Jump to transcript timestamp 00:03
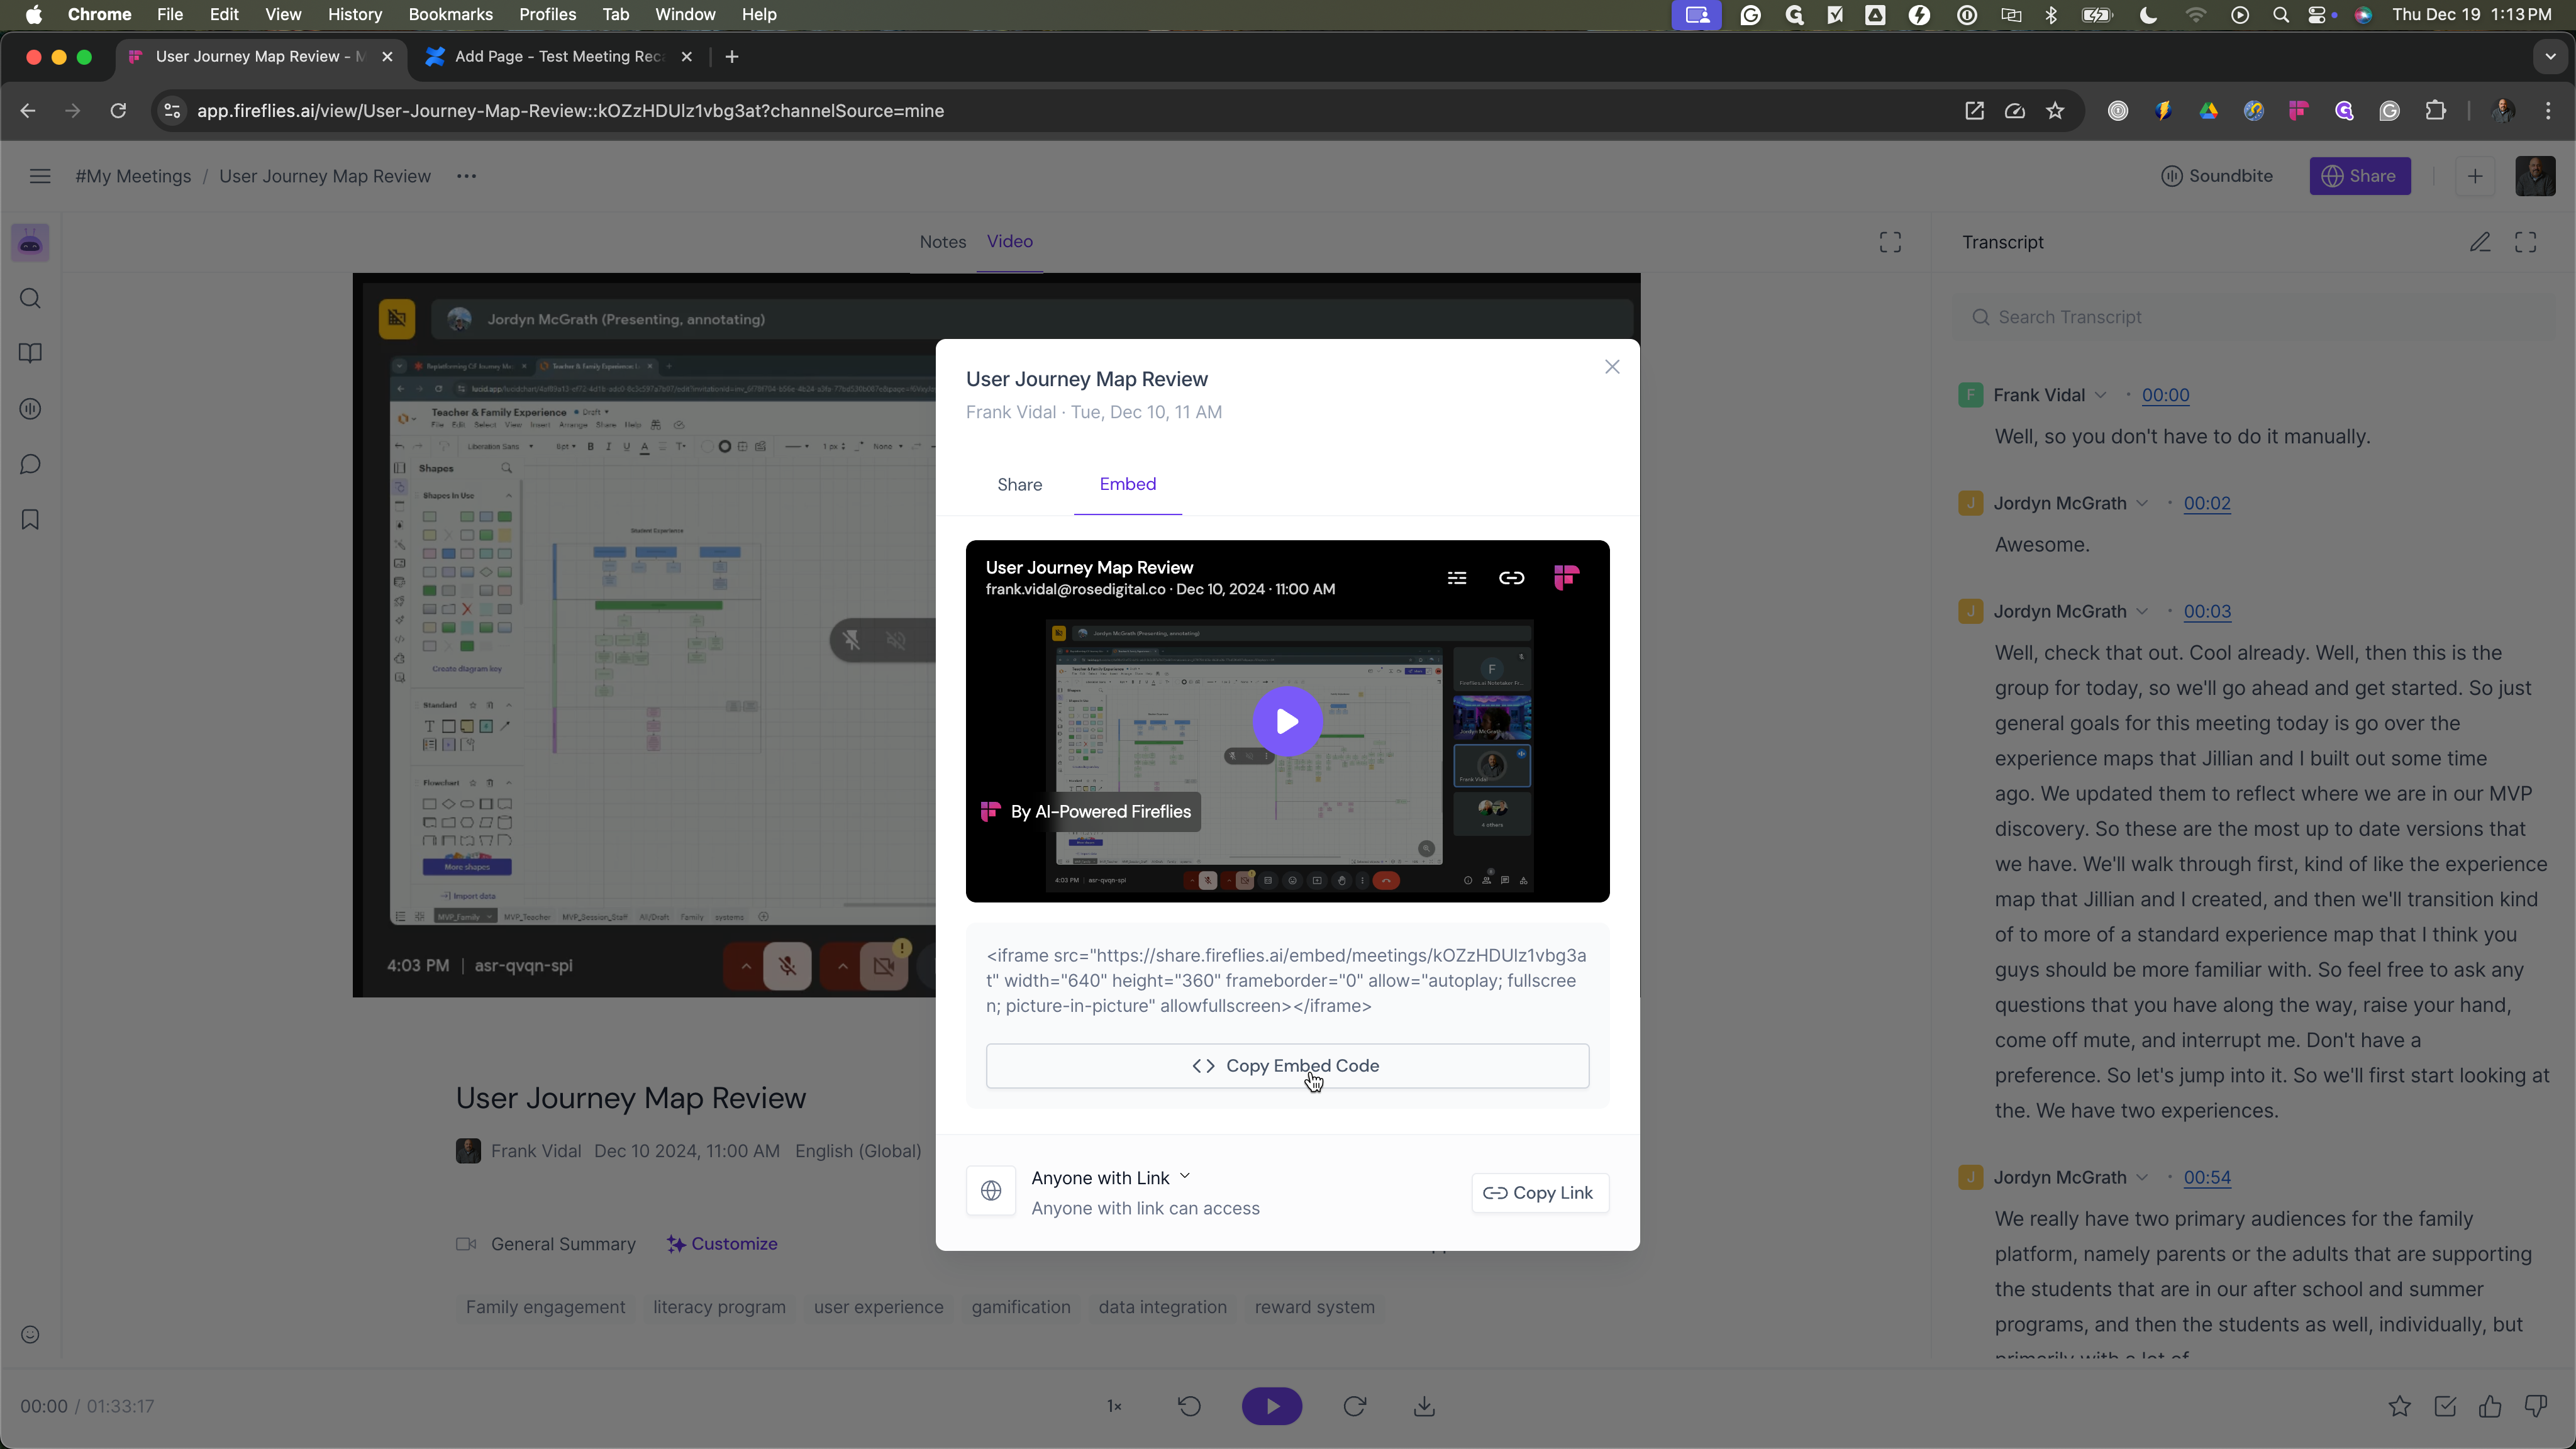 [2207, 611]
